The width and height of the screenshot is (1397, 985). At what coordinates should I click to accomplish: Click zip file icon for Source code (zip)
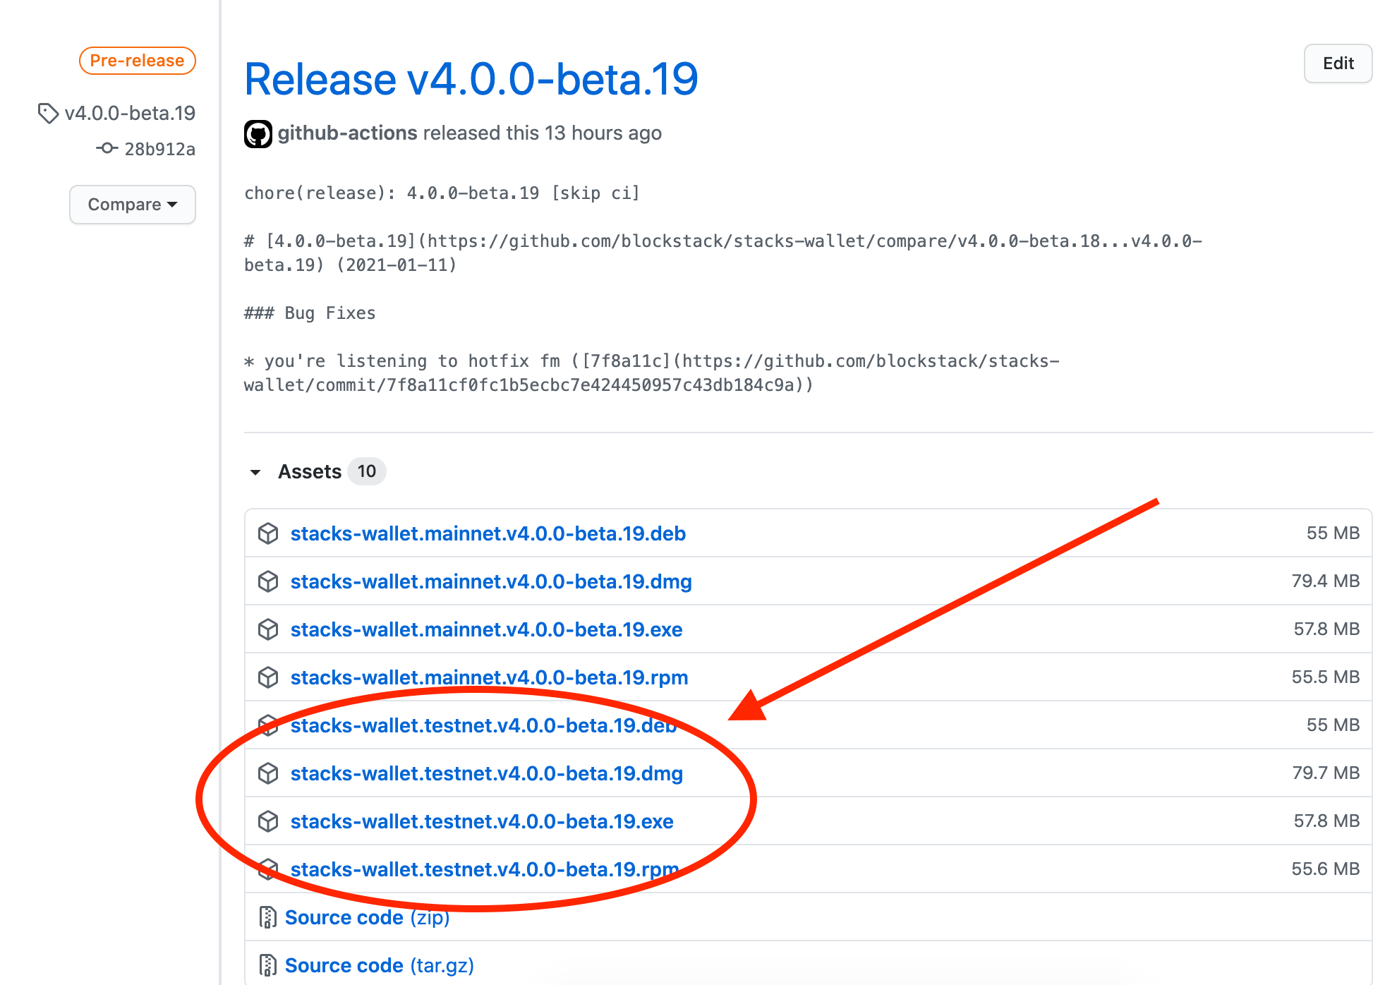[267, 917]
